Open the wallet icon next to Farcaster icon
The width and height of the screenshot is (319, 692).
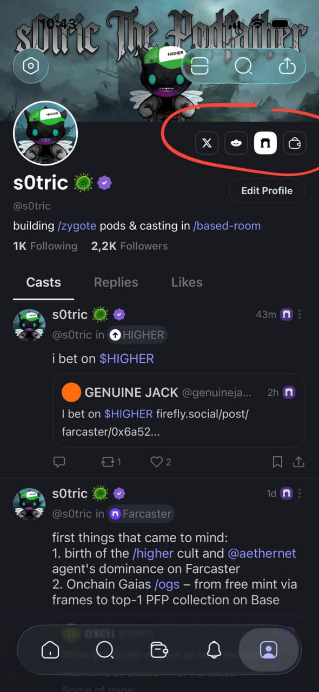click(294, 143)
